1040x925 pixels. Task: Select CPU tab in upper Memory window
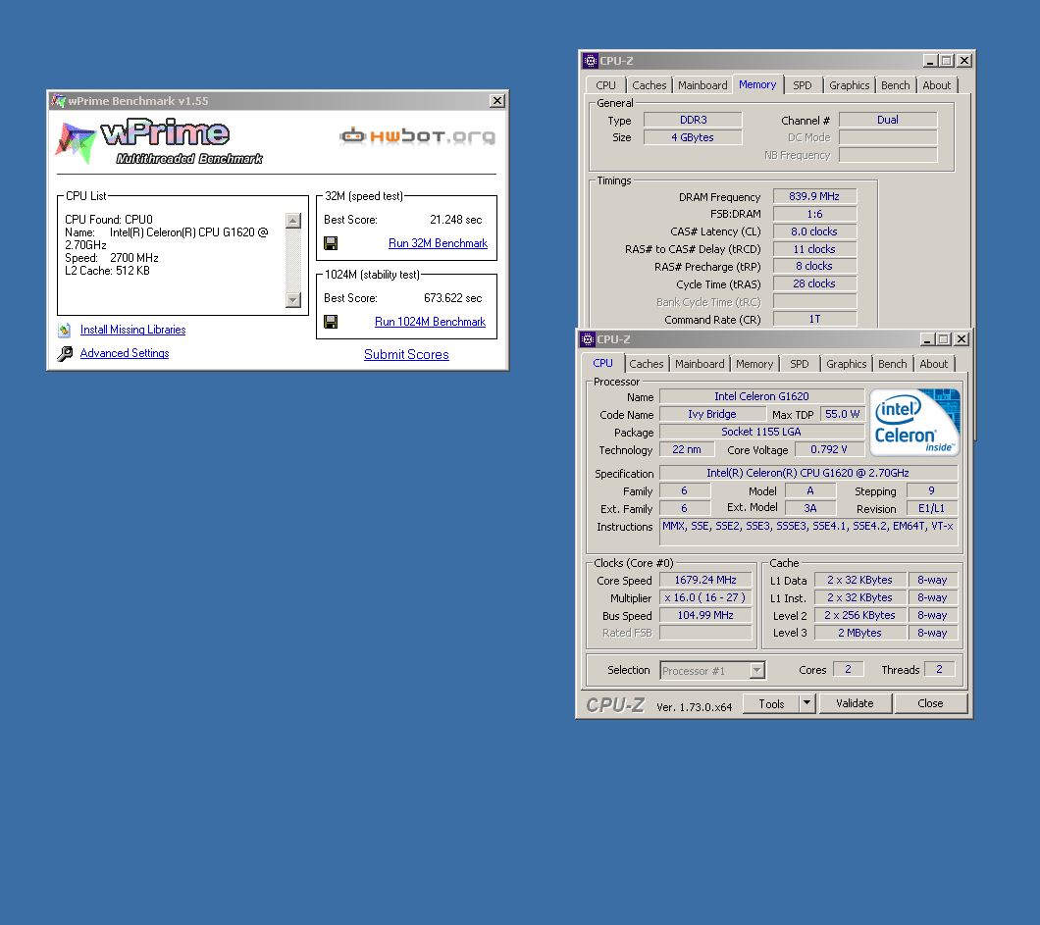605,85
